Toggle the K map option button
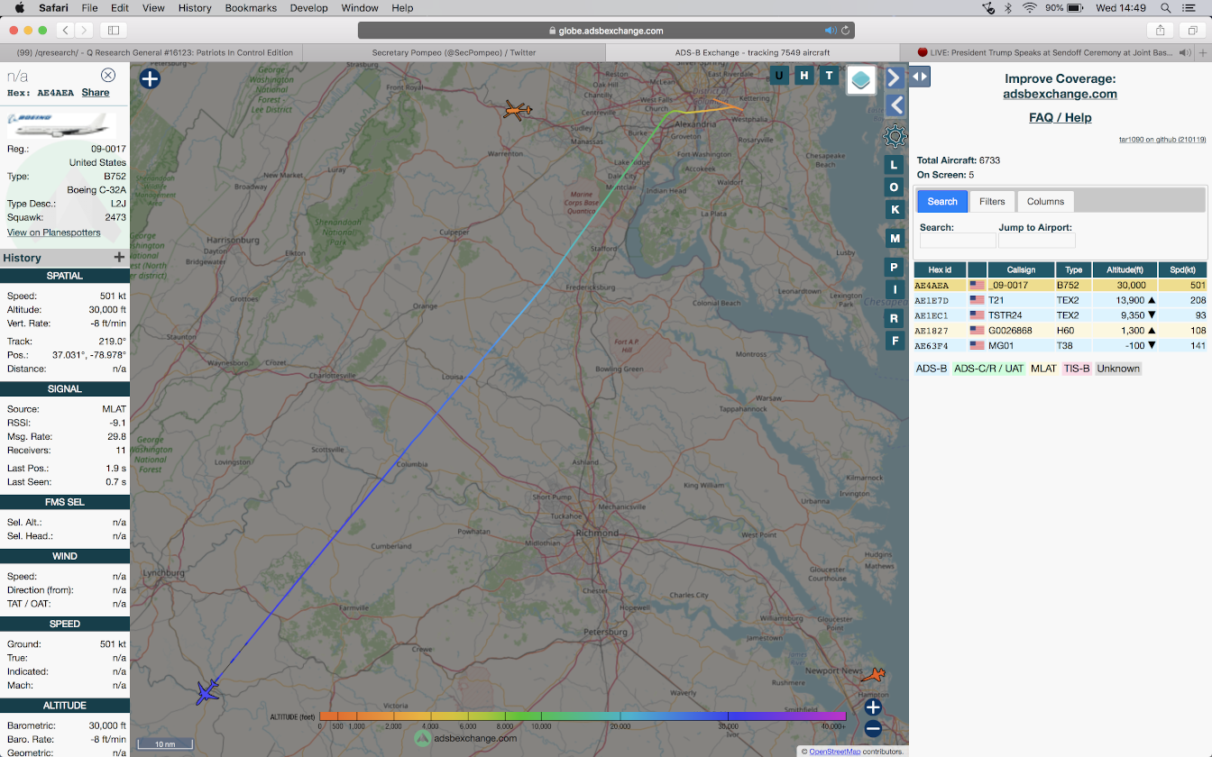 coord(895,210)
